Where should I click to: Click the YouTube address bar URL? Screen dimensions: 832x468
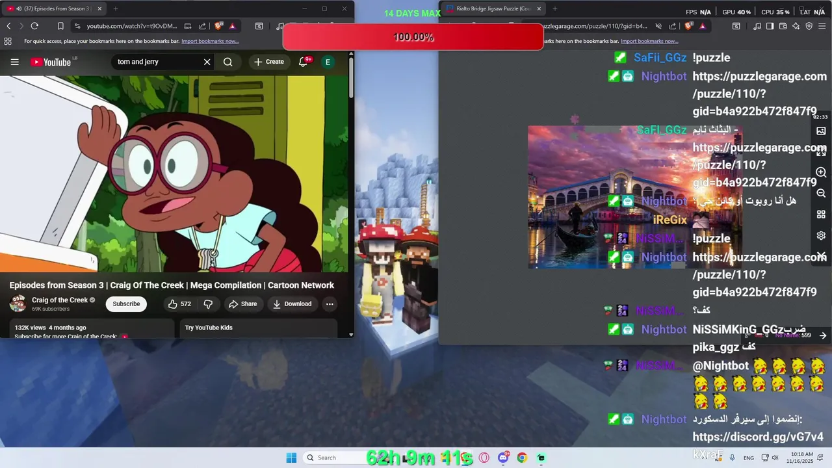coord(132,26)
